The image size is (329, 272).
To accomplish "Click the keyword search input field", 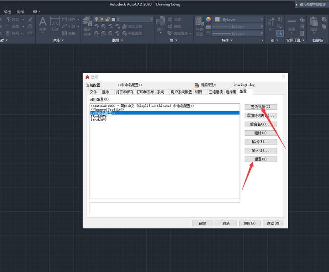I will (x=313, y=4).
